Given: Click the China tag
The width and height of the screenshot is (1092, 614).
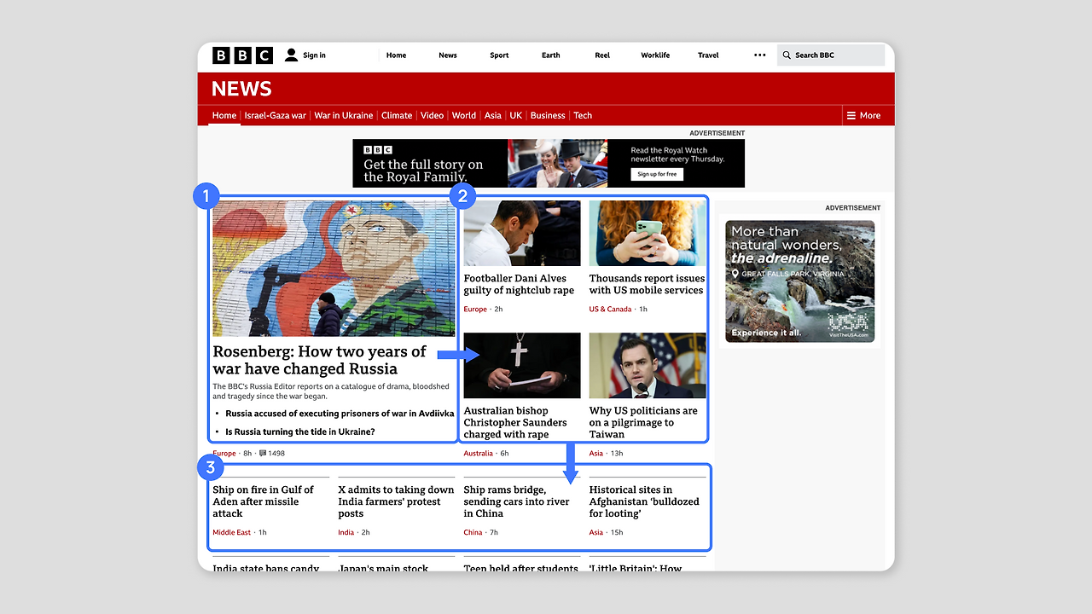Looking at the screenshot, I should (473, 533).
